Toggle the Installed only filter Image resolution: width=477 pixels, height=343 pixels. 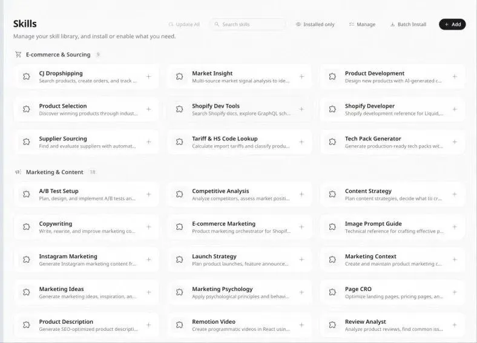pos(315,24)
